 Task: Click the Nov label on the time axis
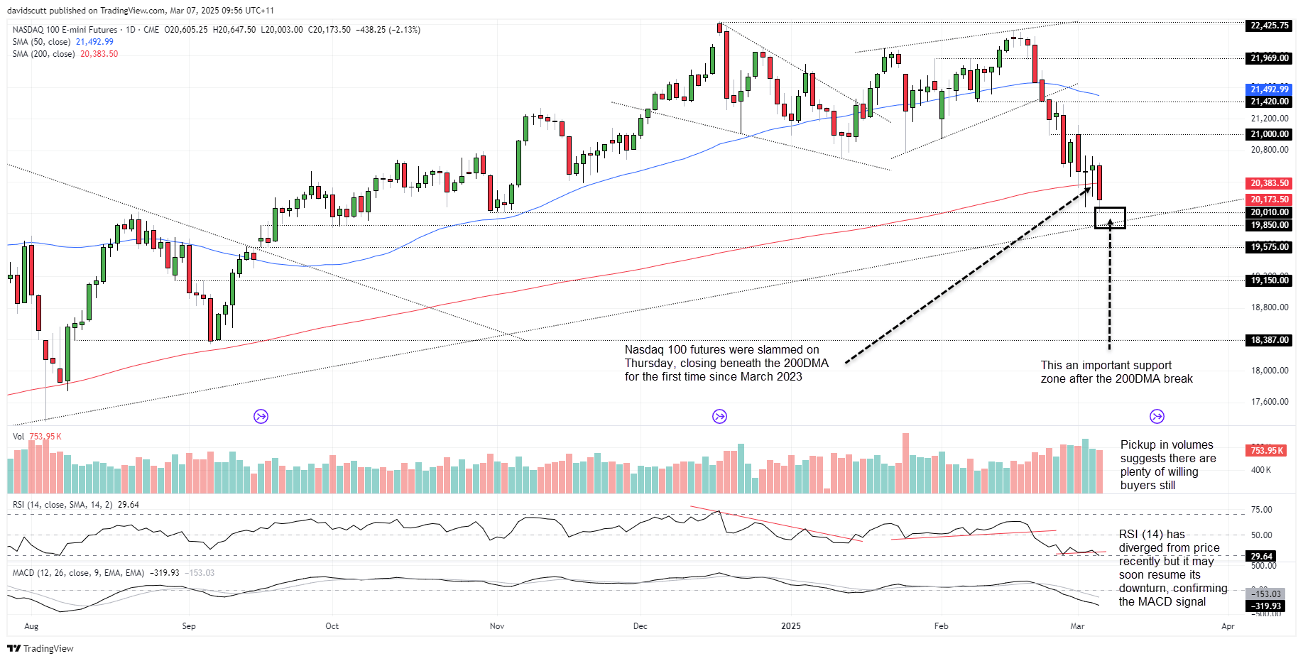click(497, 626)
